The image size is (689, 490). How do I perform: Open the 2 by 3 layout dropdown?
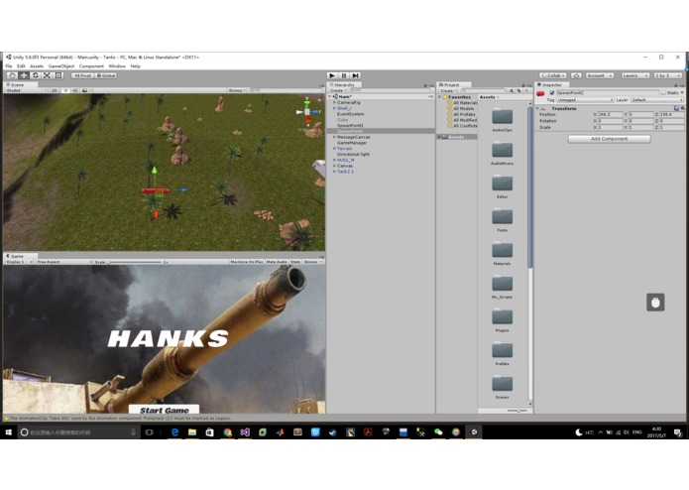click(667, 75)
